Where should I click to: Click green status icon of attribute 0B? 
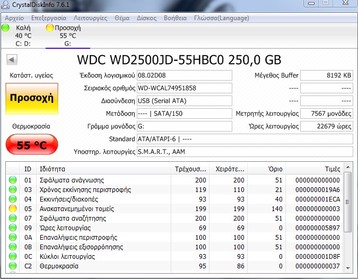point(13,247)
